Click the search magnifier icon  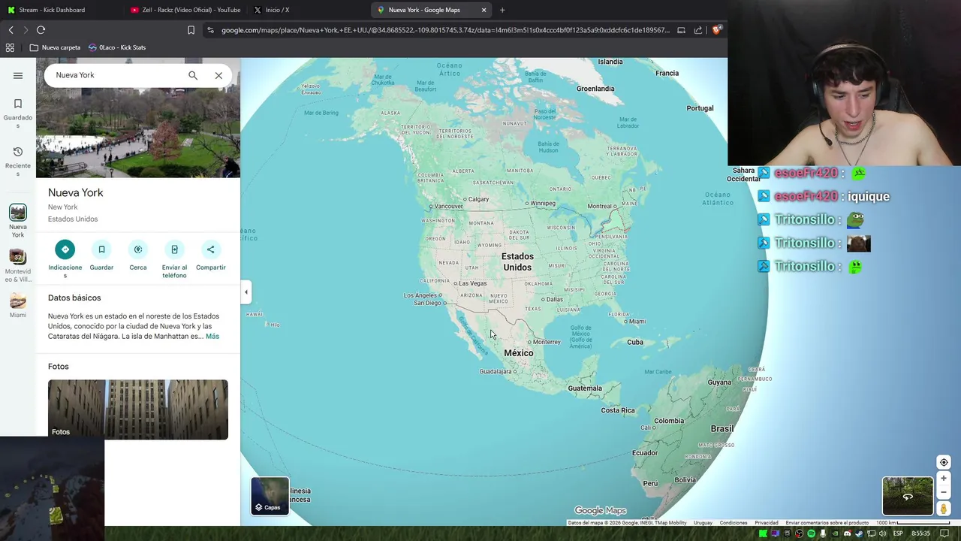coord(193,75)
